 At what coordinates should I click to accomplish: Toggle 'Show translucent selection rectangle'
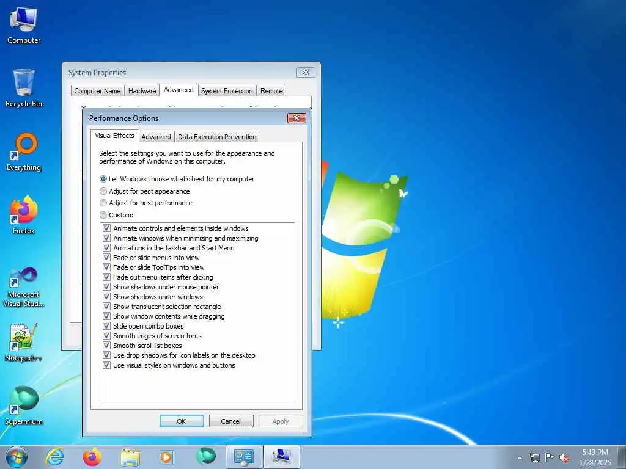click(x=106, y=307)
